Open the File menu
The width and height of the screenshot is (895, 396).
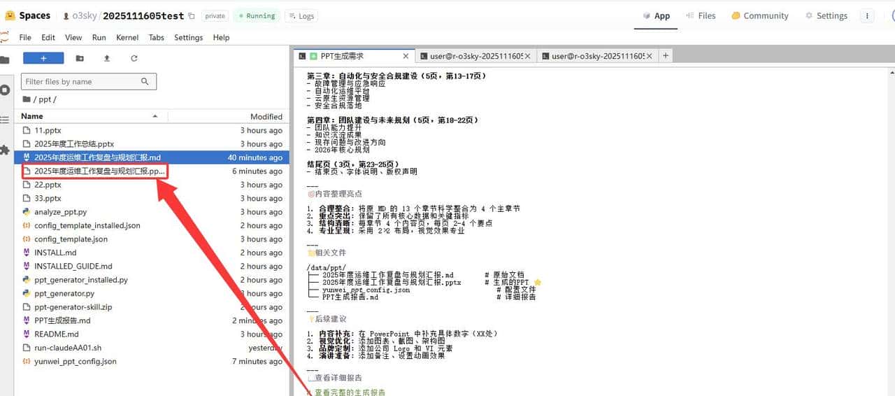click(25, 37)
